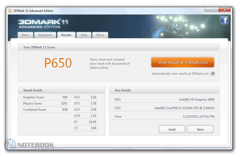Image resolution: width=240 pixels, height=157 pixels.
Task: Open the Advanced tab
Action: pyautogui.click(x=45, y=35)
